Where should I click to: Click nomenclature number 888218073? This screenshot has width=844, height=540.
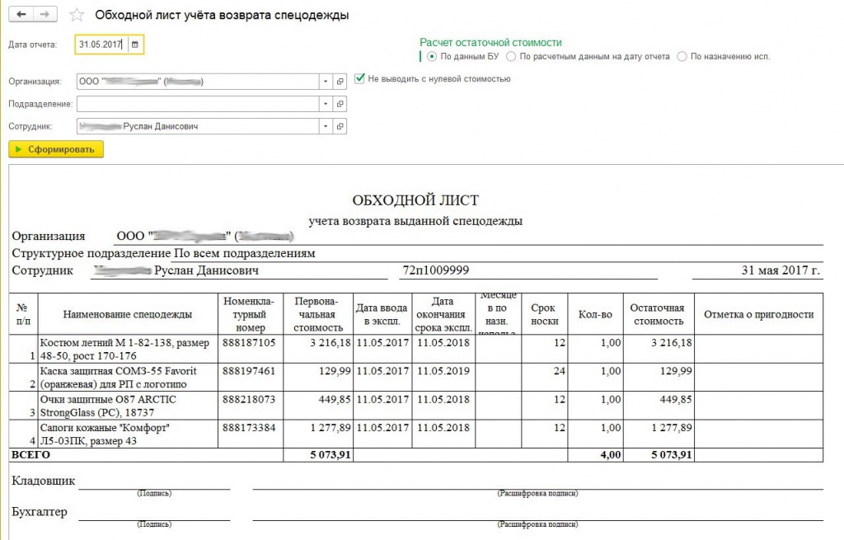249,400
